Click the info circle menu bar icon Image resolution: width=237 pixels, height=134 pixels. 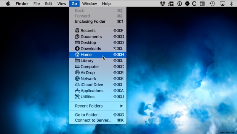coord(180,4)
